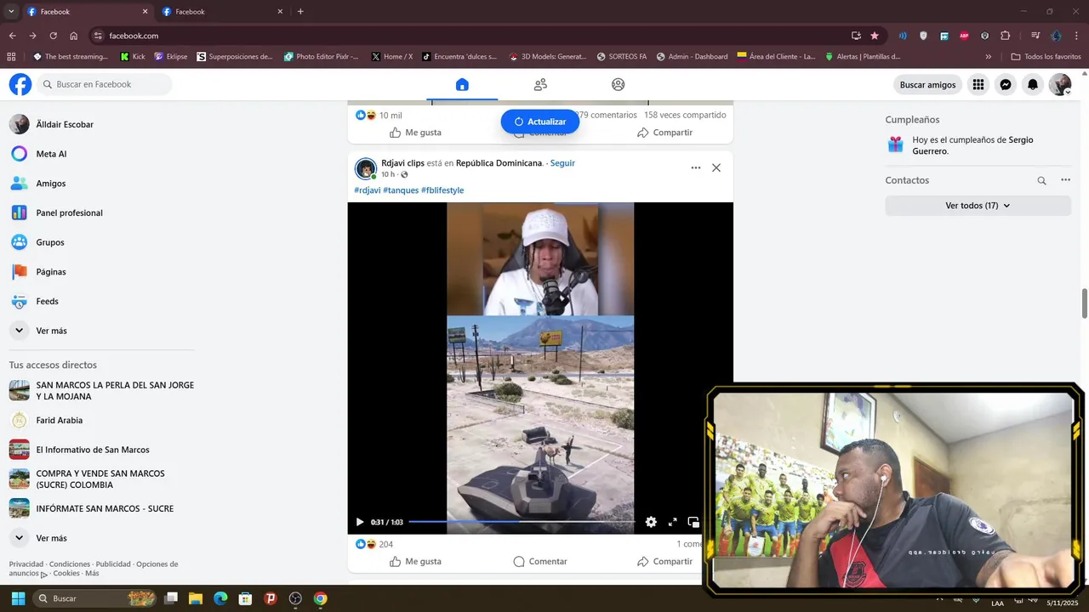Open Home / X bookmark

pos(392,57)
